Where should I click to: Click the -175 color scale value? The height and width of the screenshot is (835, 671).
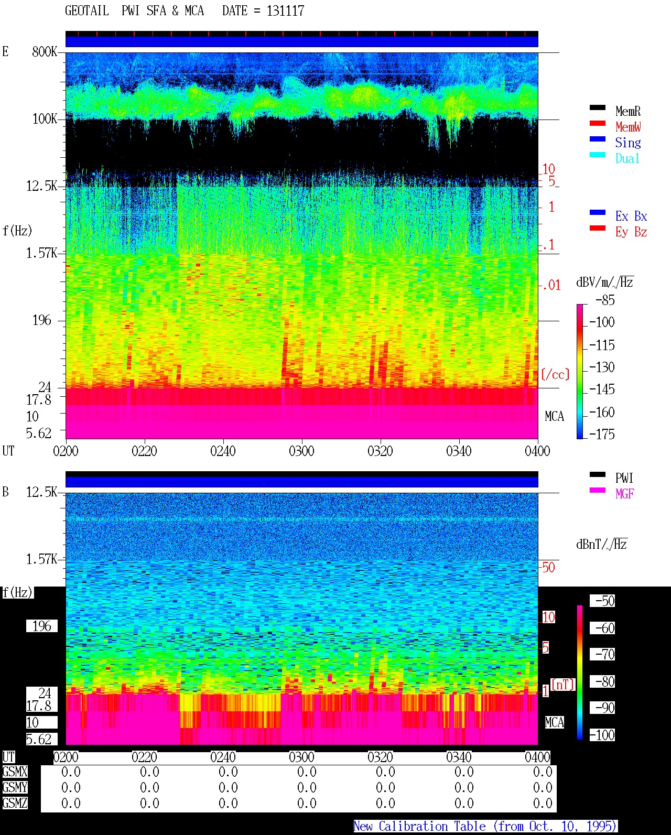pos(602,435)
